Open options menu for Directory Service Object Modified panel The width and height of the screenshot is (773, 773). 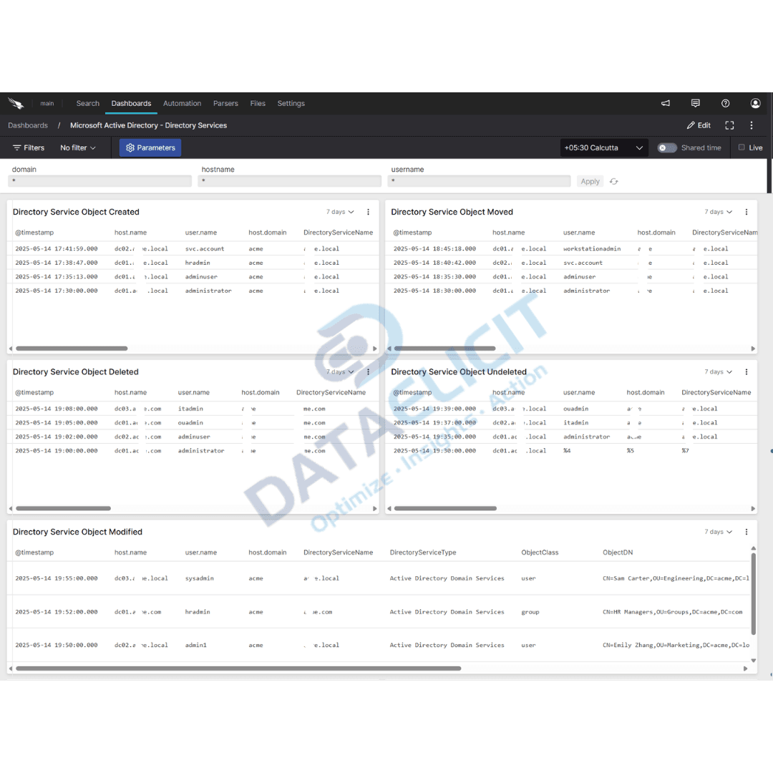[746, 532]
